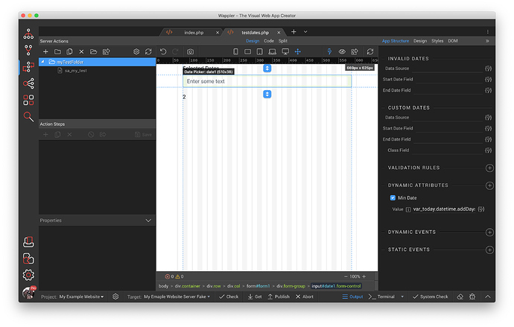
Task: Open the tab list dropdown chevron
Action: pos(305,32)
